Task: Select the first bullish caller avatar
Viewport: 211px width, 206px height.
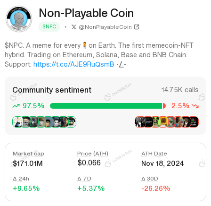Action: (17, 122)
